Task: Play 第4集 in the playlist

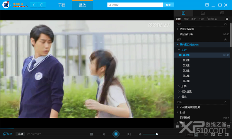Action: click(202, 71)
